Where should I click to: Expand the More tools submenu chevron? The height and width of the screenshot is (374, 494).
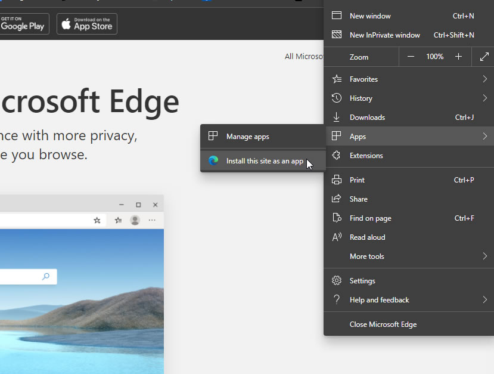click(485, 256)
